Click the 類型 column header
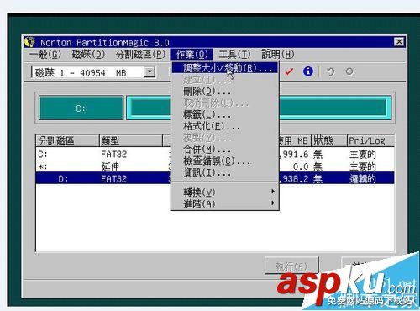This screenshot has height=311, width=420. tap(131, 140)
